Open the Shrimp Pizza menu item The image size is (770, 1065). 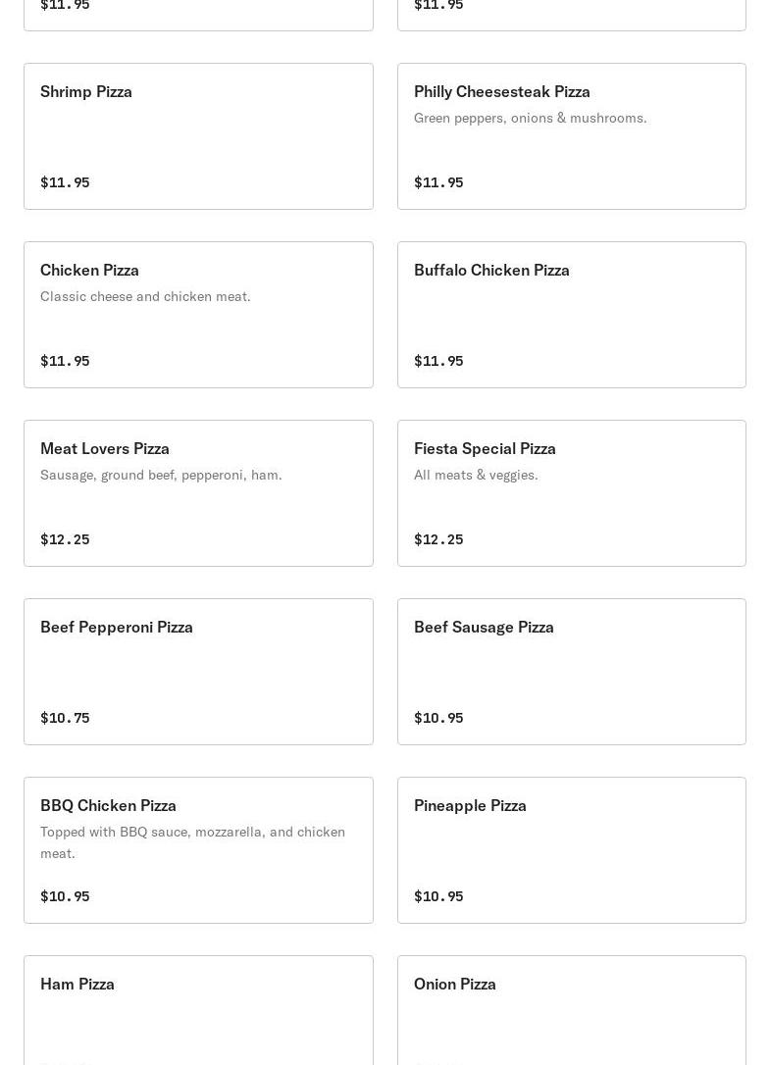click(x=198, y=136)
